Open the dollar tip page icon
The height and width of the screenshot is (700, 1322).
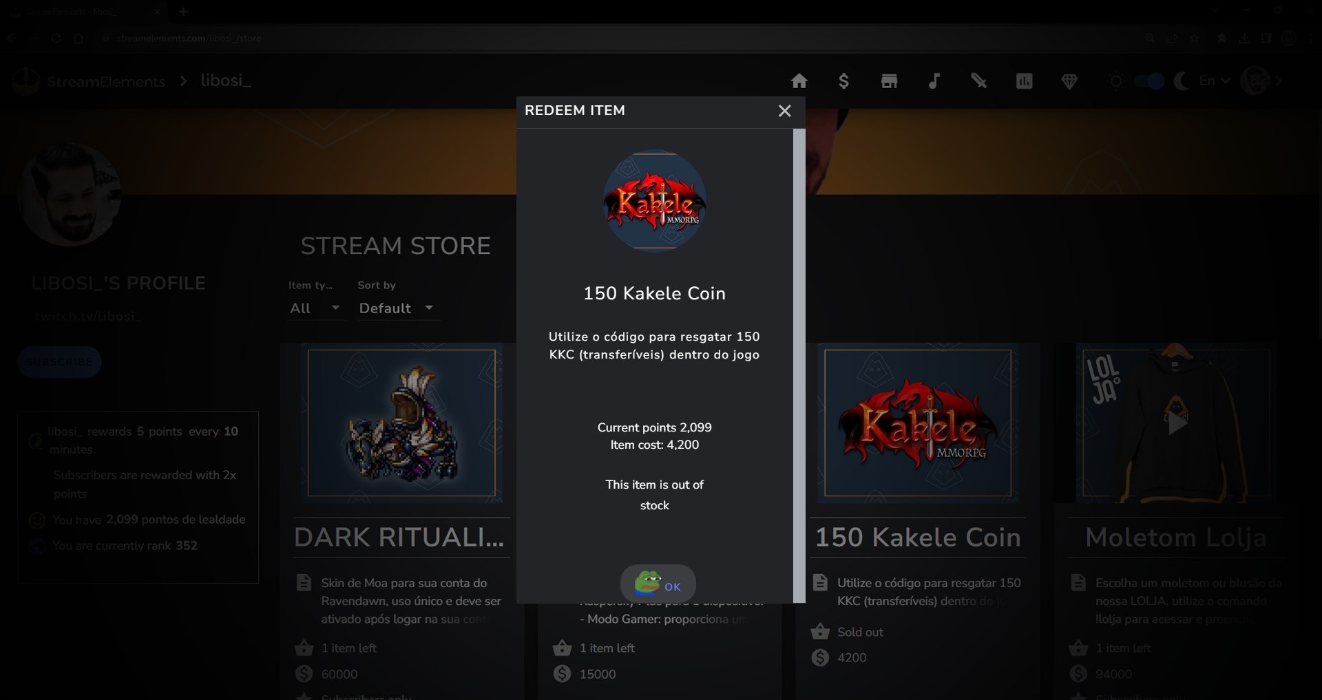pyautogui.click(x=843, y=81)
